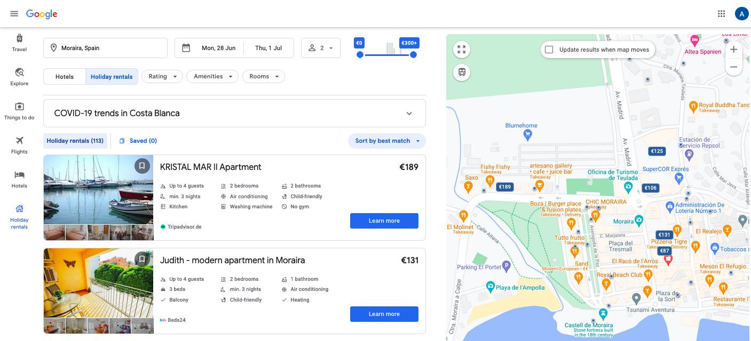Open Hotels in sidebar
The width and height of the screenshot is (751, 341).
click(x=19, y=179)
